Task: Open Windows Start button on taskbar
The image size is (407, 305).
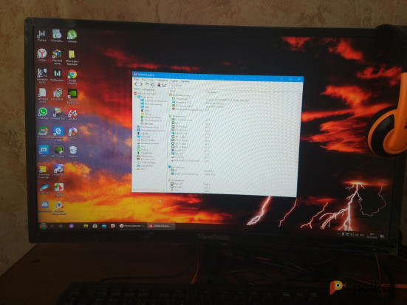Action: click(43, 226)
